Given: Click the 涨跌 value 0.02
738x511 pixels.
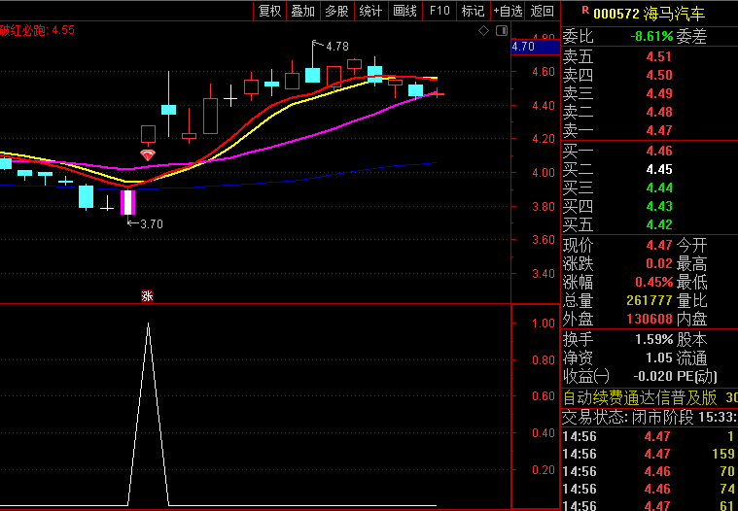Looking at the screenshot, I should tap(659, 263).
